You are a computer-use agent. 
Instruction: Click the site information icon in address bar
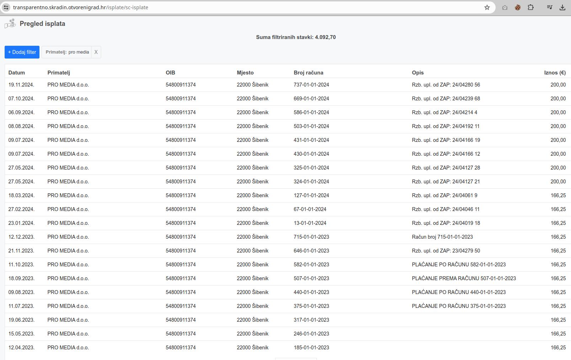click(6, 7)
